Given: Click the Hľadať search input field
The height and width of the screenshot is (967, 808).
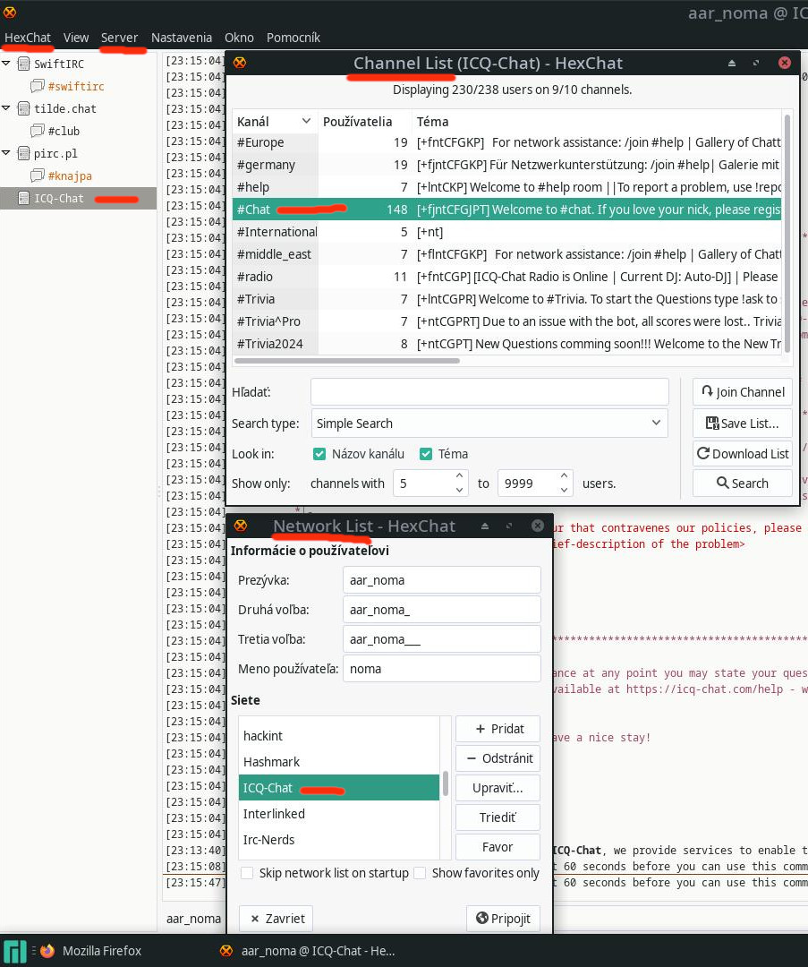Looking at the screenshot, I should 489,392.
